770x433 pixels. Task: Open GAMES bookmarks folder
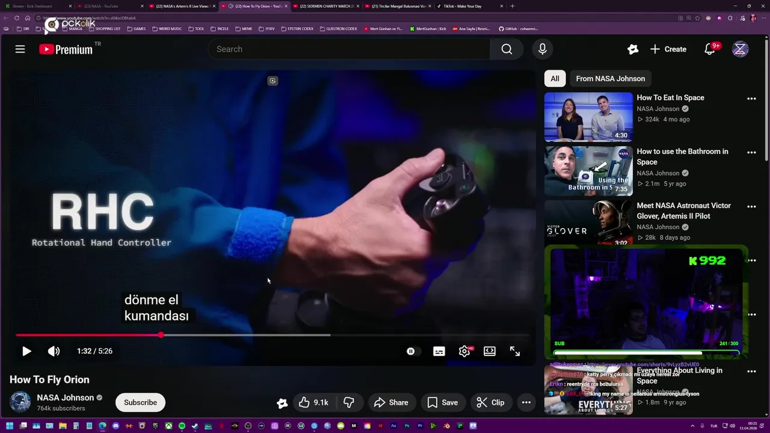tap(136, 28)
